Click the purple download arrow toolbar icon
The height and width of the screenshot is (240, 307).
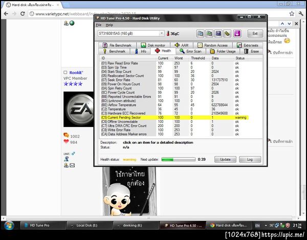point(237,33)
